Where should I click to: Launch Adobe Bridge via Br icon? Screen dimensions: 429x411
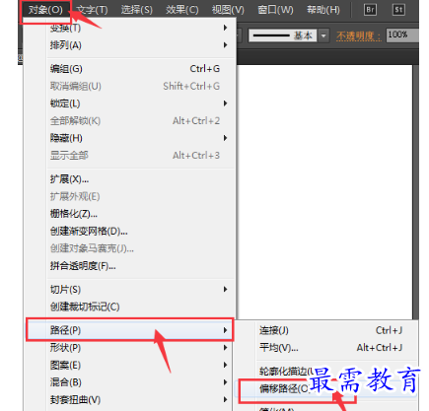point(370,10)
